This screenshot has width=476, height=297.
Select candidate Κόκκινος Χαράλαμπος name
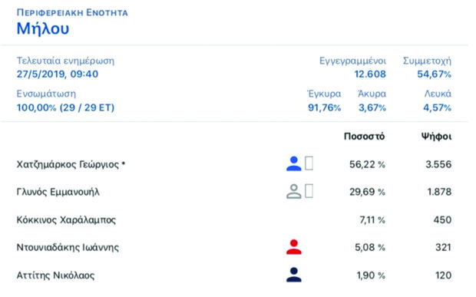[66, 219]
